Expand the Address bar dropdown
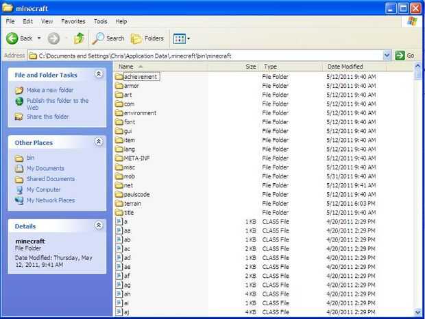 tap(387, 56)
